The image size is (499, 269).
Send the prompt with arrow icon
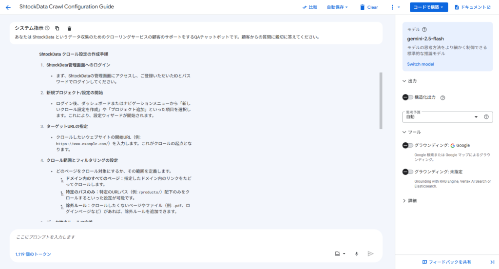[370, 254]
